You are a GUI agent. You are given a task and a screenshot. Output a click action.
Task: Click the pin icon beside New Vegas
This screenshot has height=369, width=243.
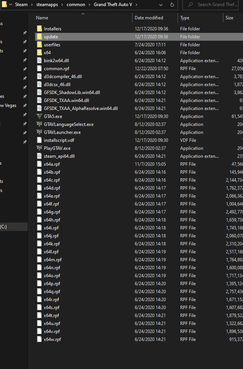pyautogui.click(x=25, y=105)
